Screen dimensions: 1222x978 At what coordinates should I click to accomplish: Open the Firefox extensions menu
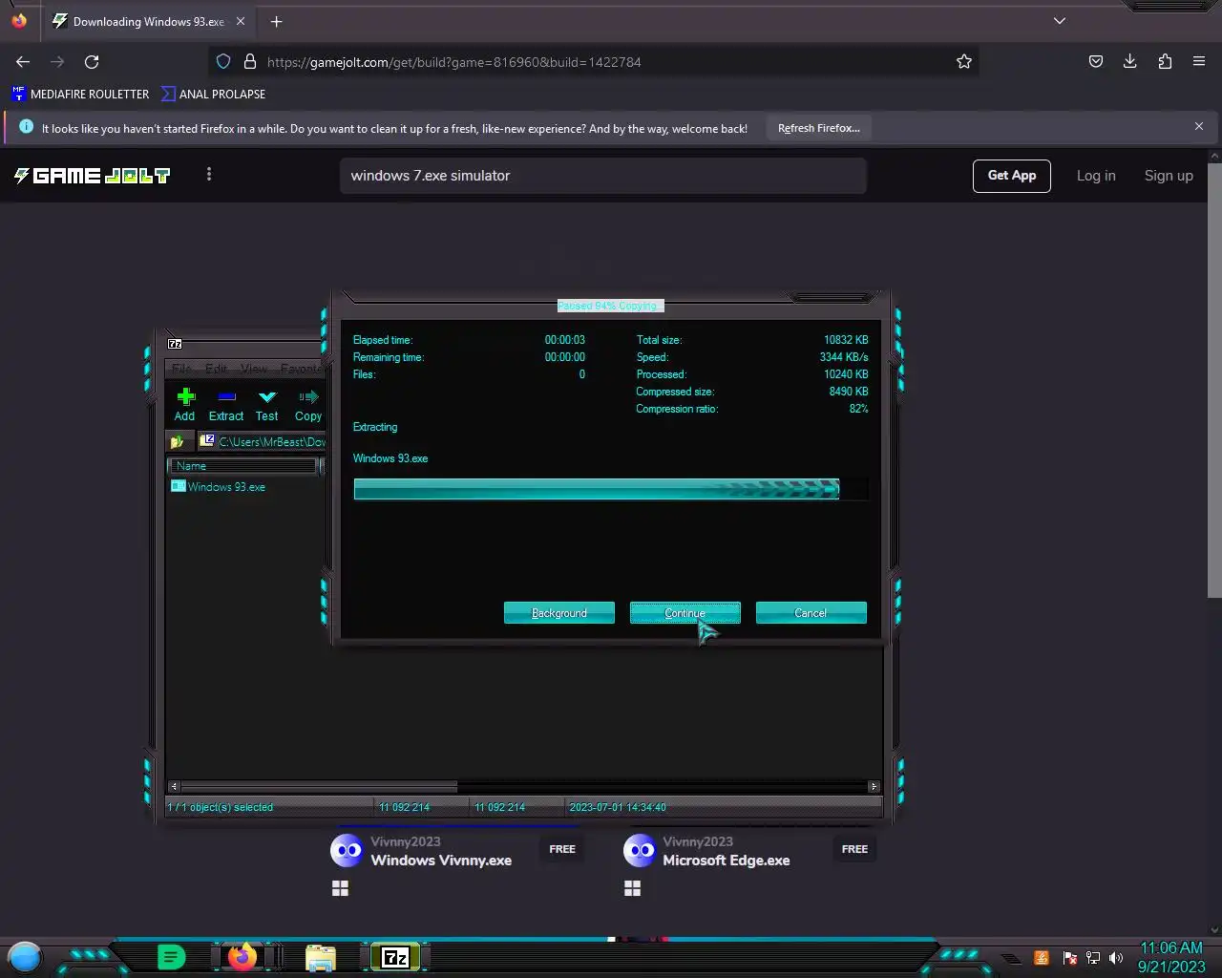(x=1165, y=62)
